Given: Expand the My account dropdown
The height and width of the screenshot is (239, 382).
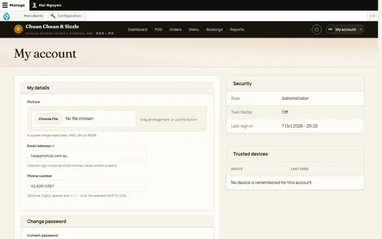Looking at the screenshot, I should point(345,29).
